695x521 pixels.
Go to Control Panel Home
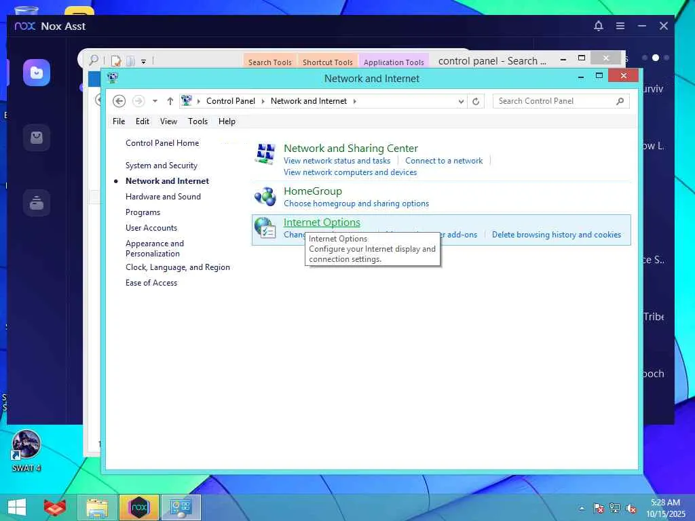click(x=162, y=142)
